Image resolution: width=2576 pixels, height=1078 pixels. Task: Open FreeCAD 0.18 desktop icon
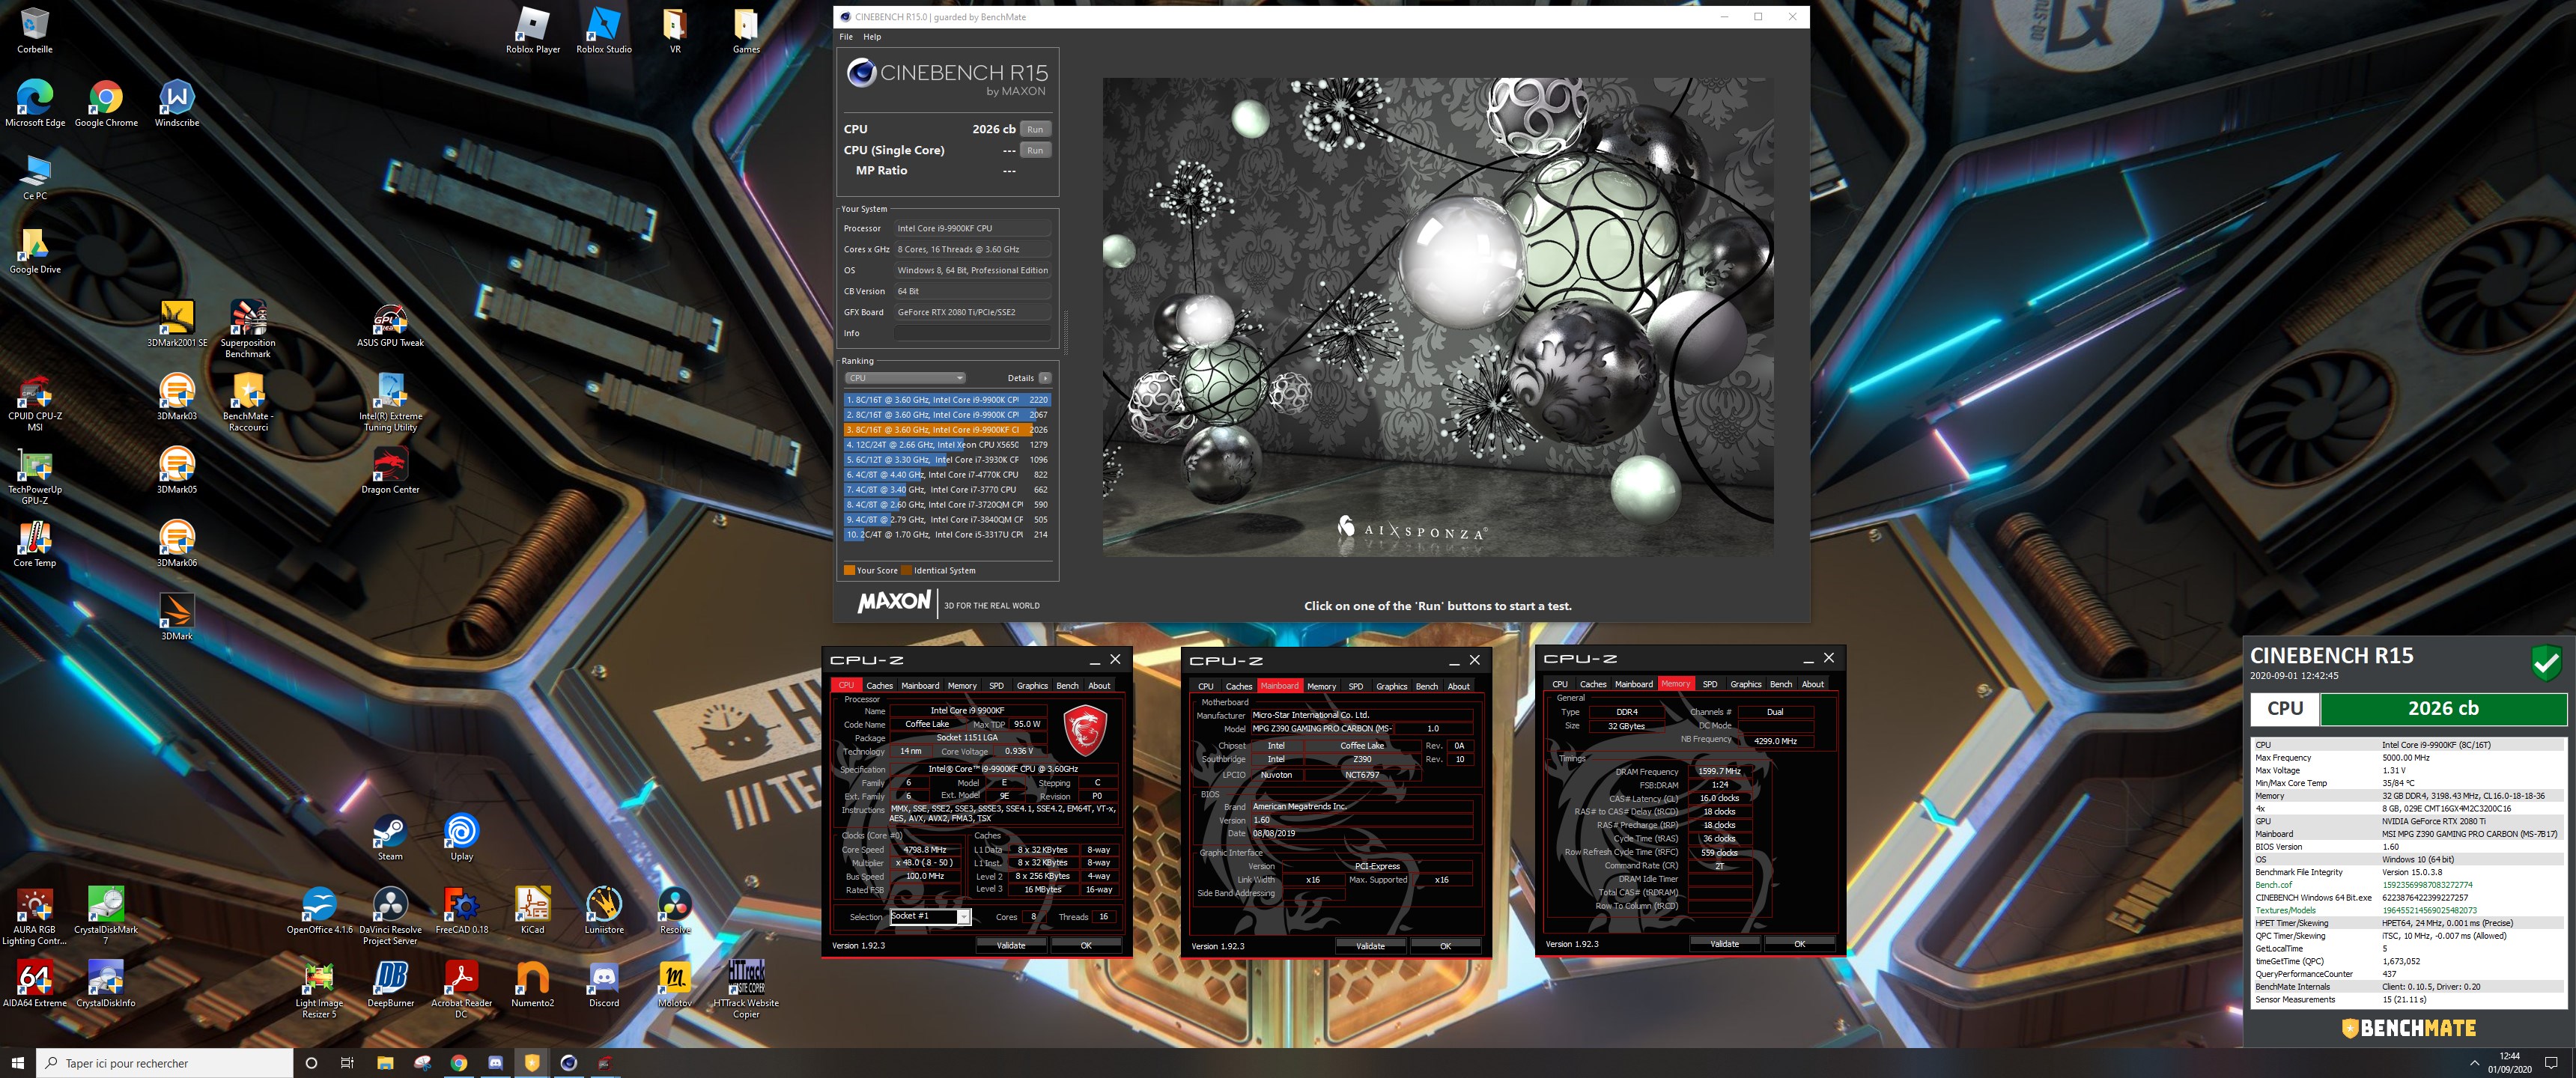point(461,911)
